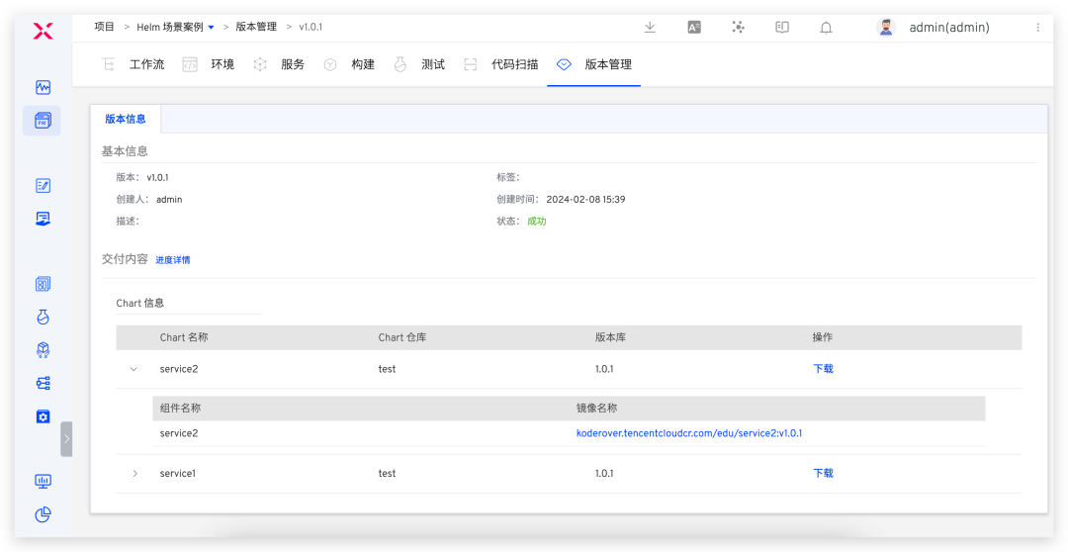
Task: Switch to the 代码扫描 tab
Action: [x=515, y=64]
